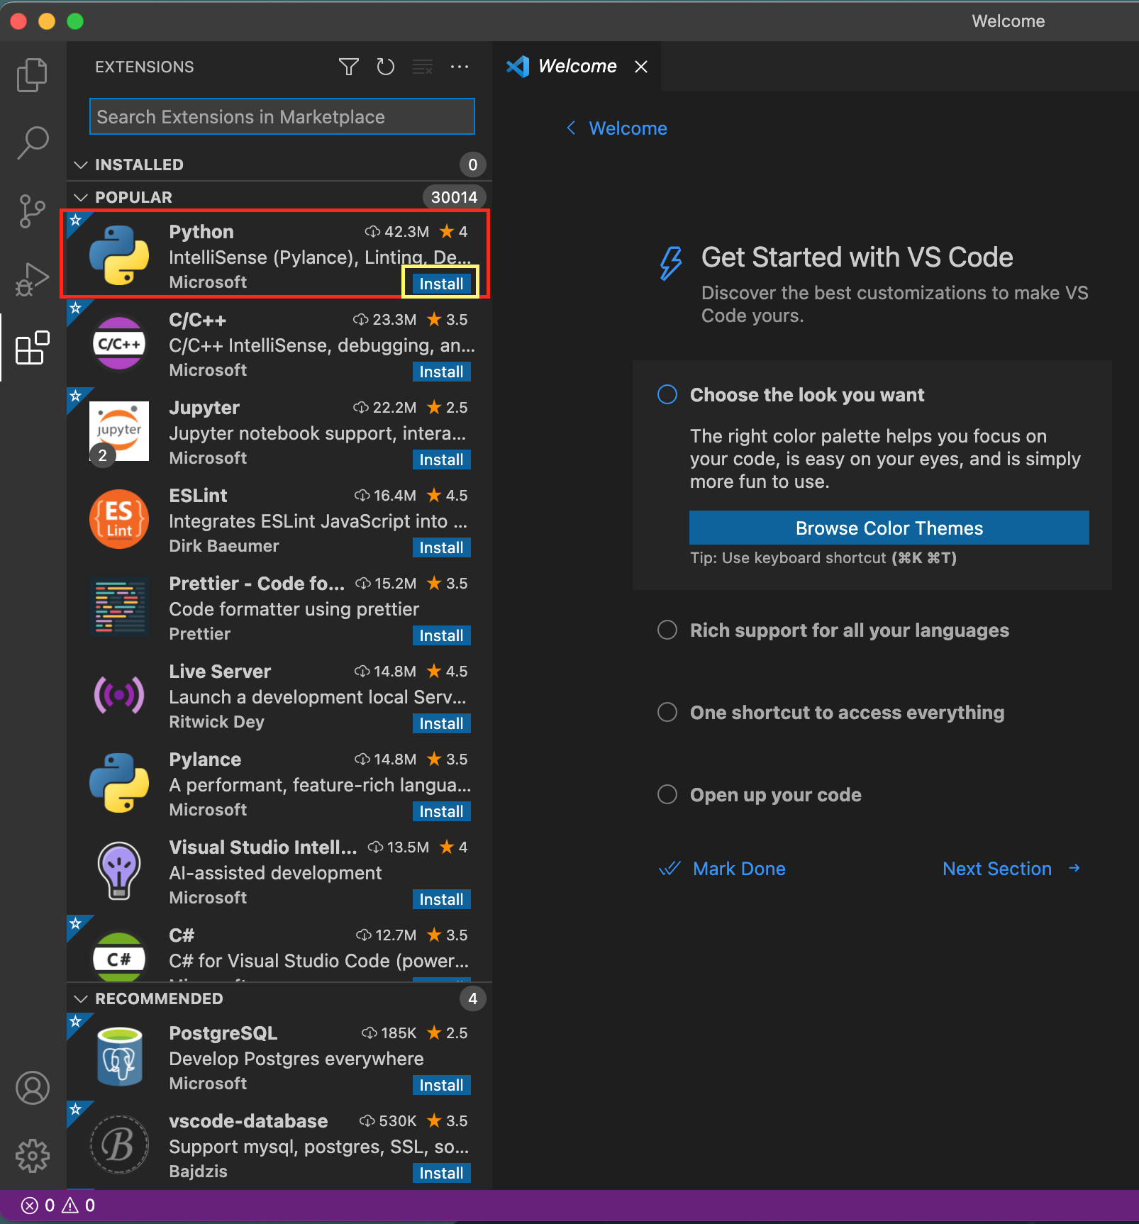Open the 'Open up your code' step
Screen dimensions: 1139x1224
pos(776,795)
